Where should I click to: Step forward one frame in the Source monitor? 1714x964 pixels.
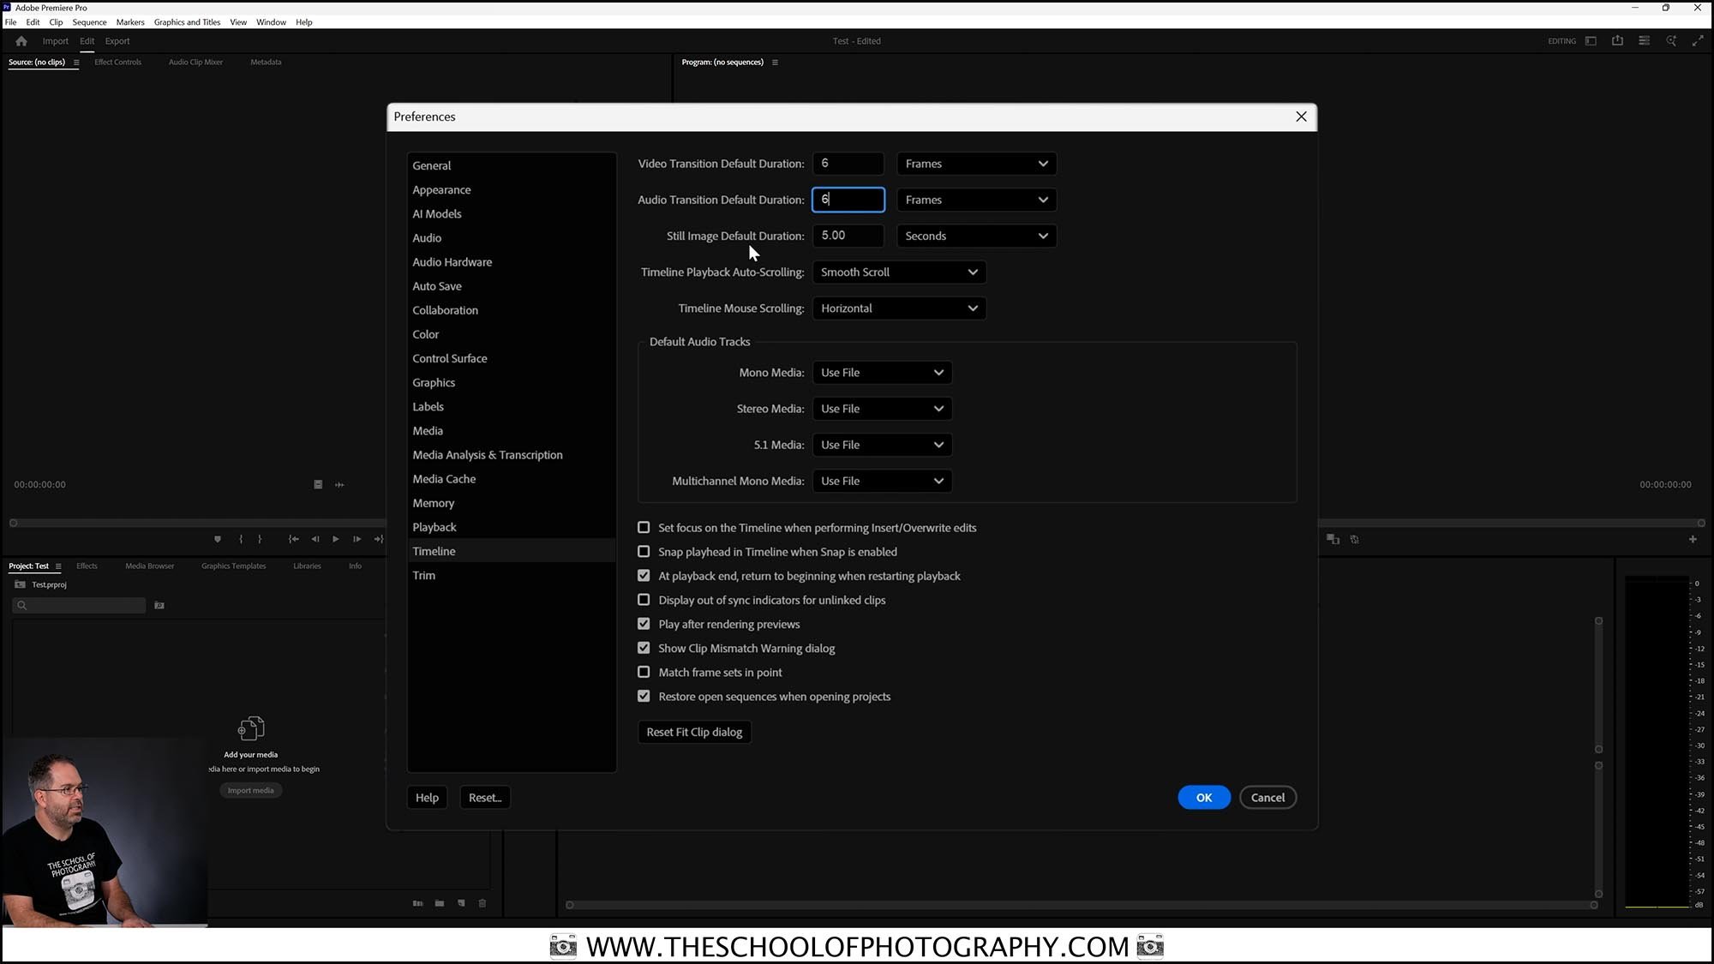(357, 539)
